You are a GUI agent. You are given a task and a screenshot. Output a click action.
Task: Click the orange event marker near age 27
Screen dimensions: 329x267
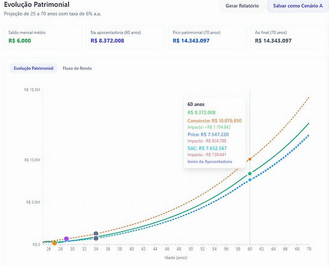click(x=54, y=243)
